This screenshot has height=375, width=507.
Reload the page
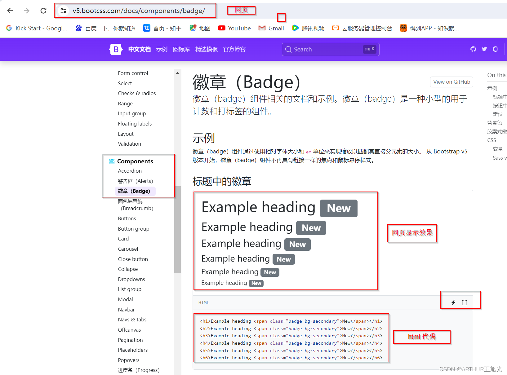tap(43, 10)
